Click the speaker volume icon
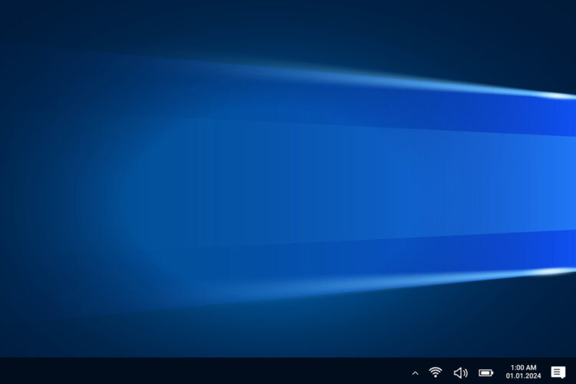Viewport: 576px width, 384px height. [x=461, y=373]
